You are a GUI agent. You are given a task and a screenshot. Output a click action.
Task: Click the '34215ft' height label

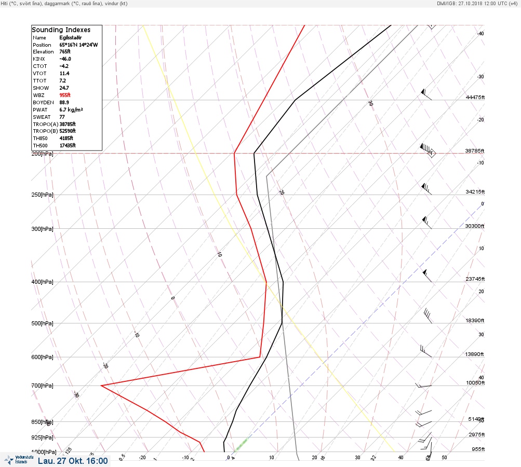tap(475, 192)
